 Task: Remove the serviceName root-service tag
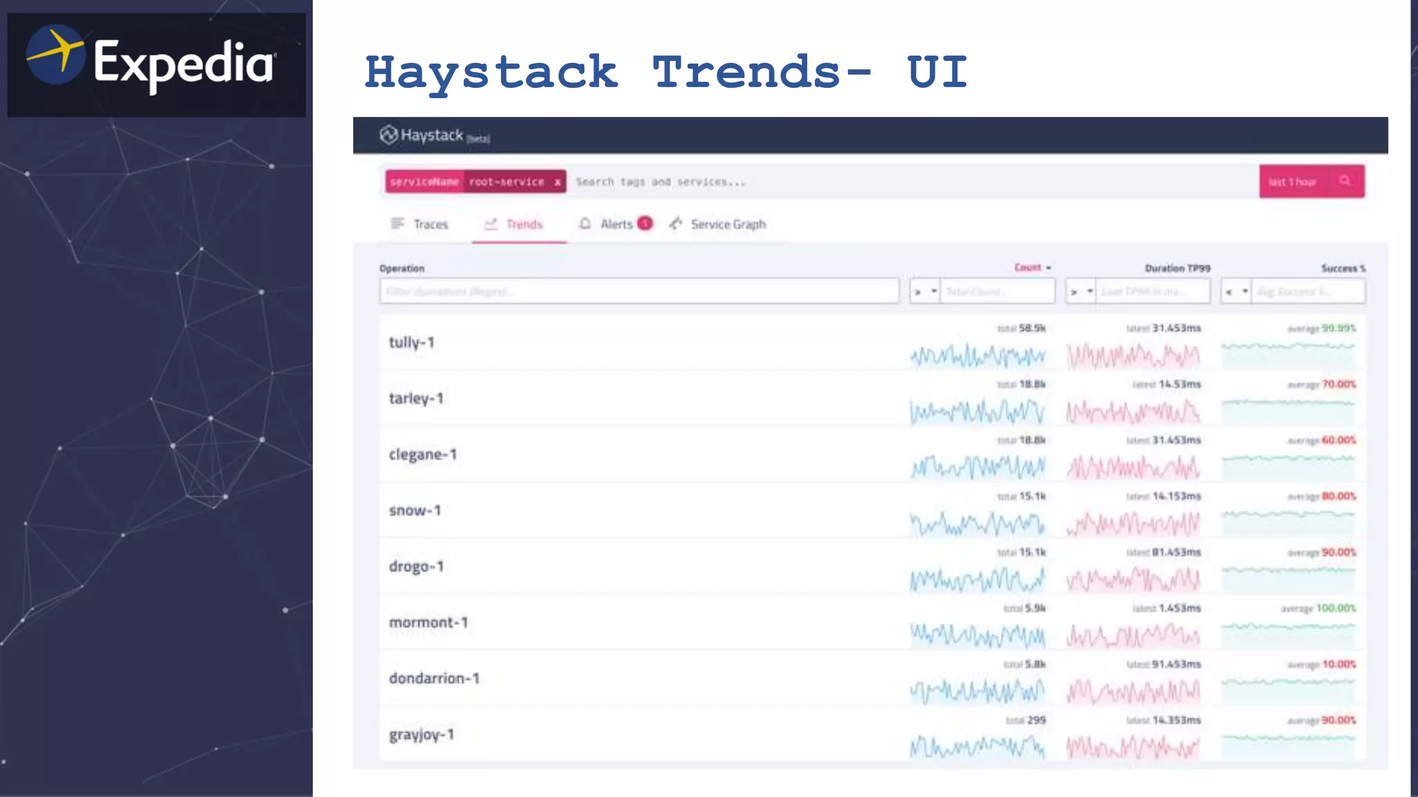pyautogui.click(x=557, y=182)
